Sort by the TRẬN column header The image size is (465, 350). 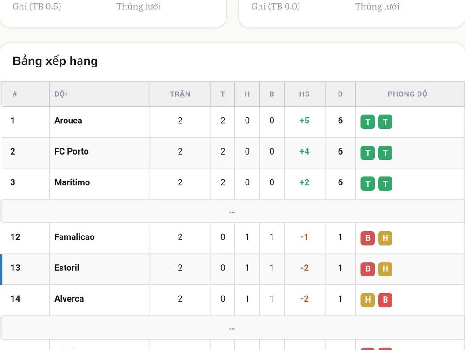click(x=179, y=94)
